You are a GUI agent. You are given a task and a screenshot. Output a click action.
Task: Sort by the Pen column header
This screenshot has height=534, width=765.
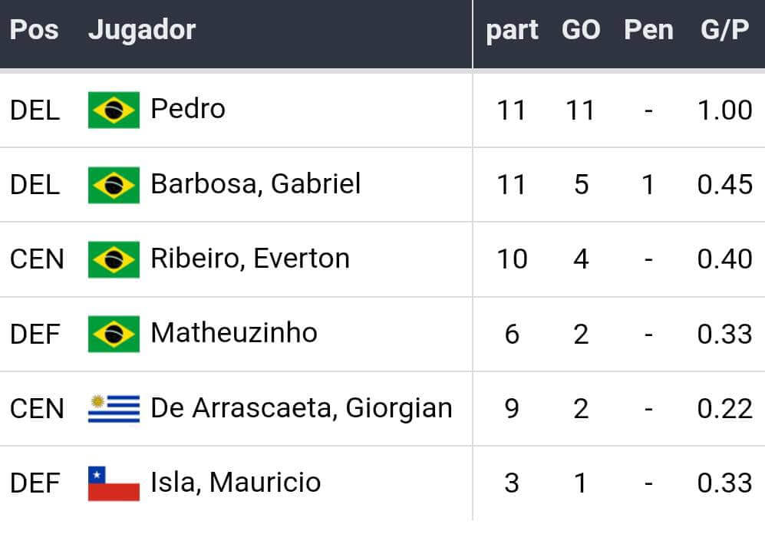click(648, 31)
